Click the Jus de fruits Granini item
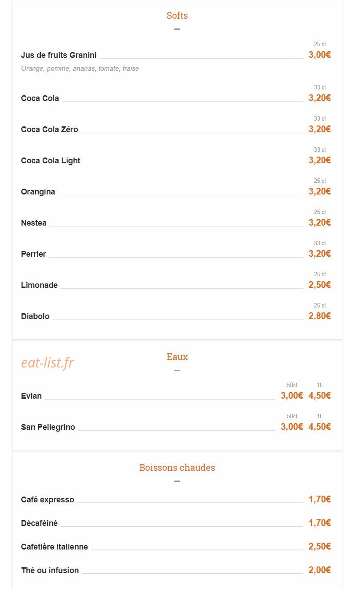This screenshot has height=590, width=354. 59,55
